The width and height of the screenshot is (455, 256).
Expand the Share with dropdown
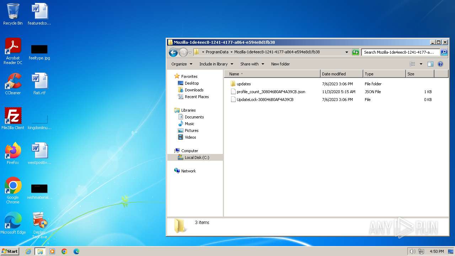252,64
